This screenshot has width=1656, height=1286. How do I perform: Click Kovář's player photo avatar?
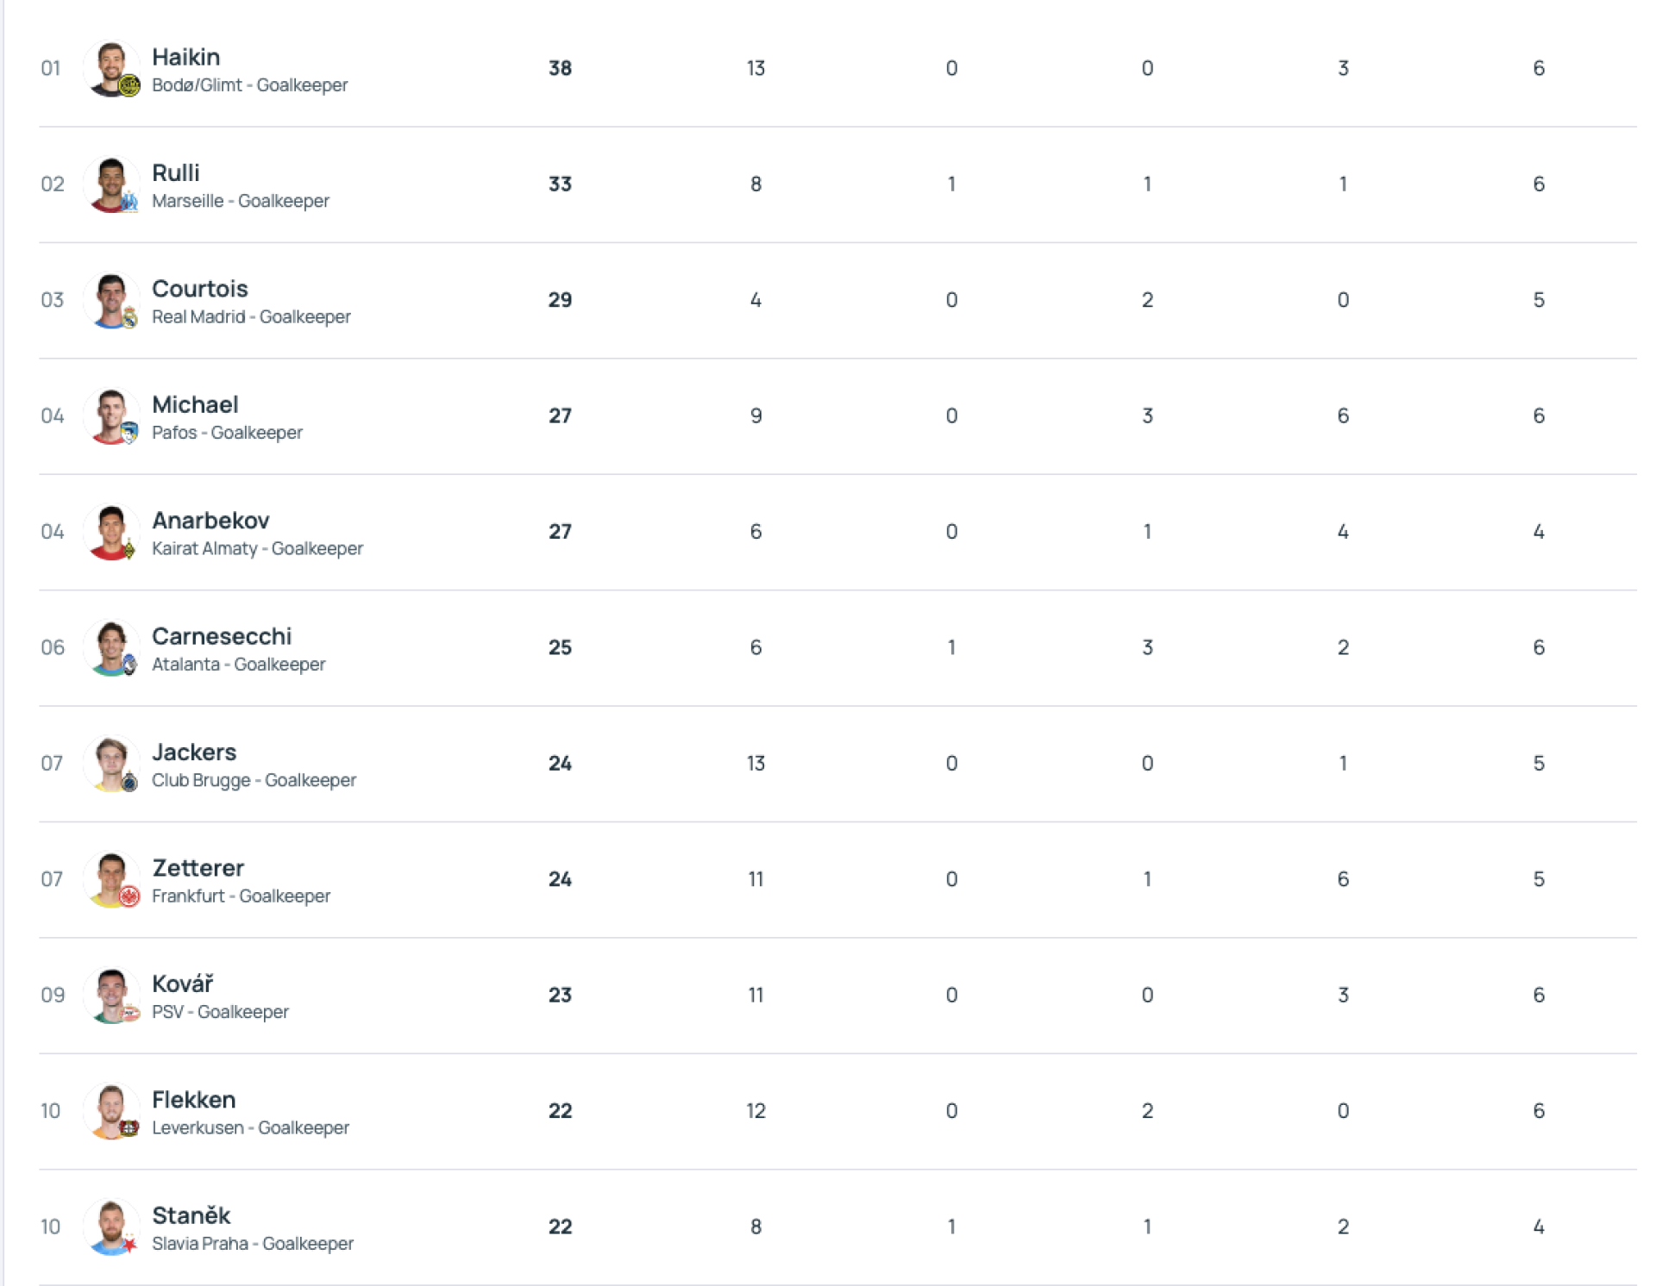(x=111, y=996)
